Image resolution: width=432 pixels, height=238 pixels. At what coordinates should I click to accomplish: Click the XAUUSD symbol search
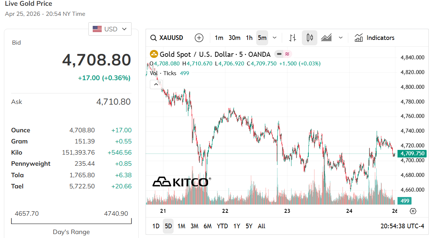click(x=167, y=38)
